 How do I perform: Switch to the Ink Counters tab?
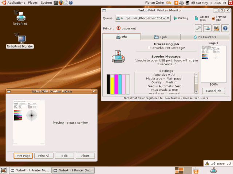click(205, 37)
